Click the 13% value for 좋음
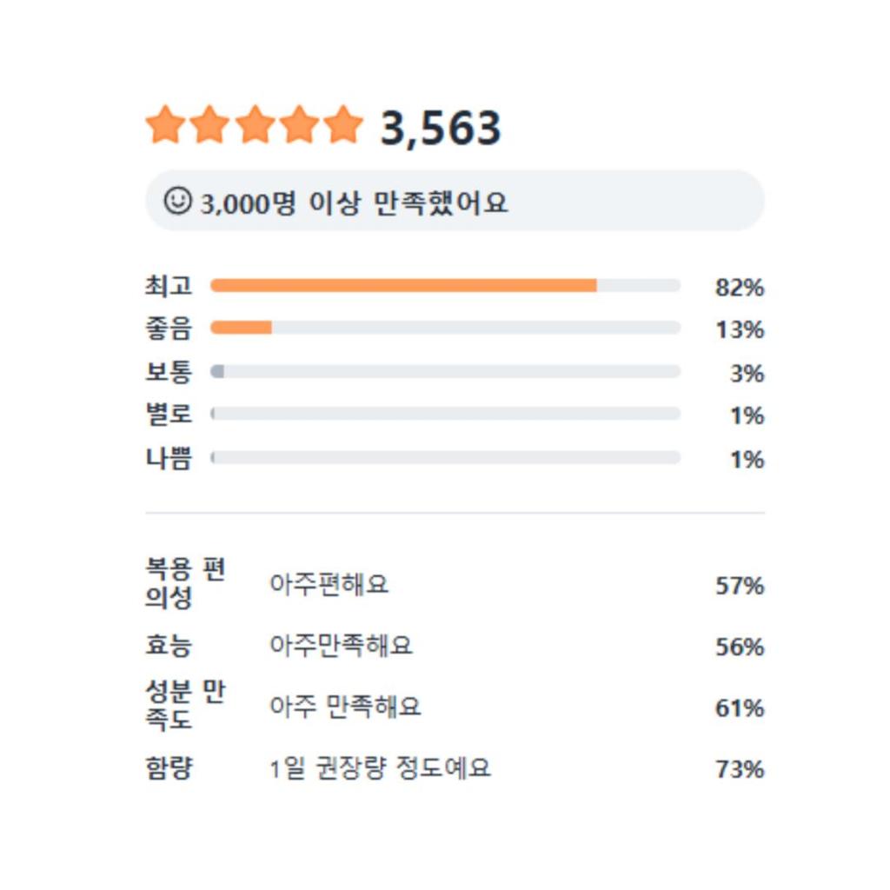The height and width of the screenshot is (890, 890). pos(739,329)
